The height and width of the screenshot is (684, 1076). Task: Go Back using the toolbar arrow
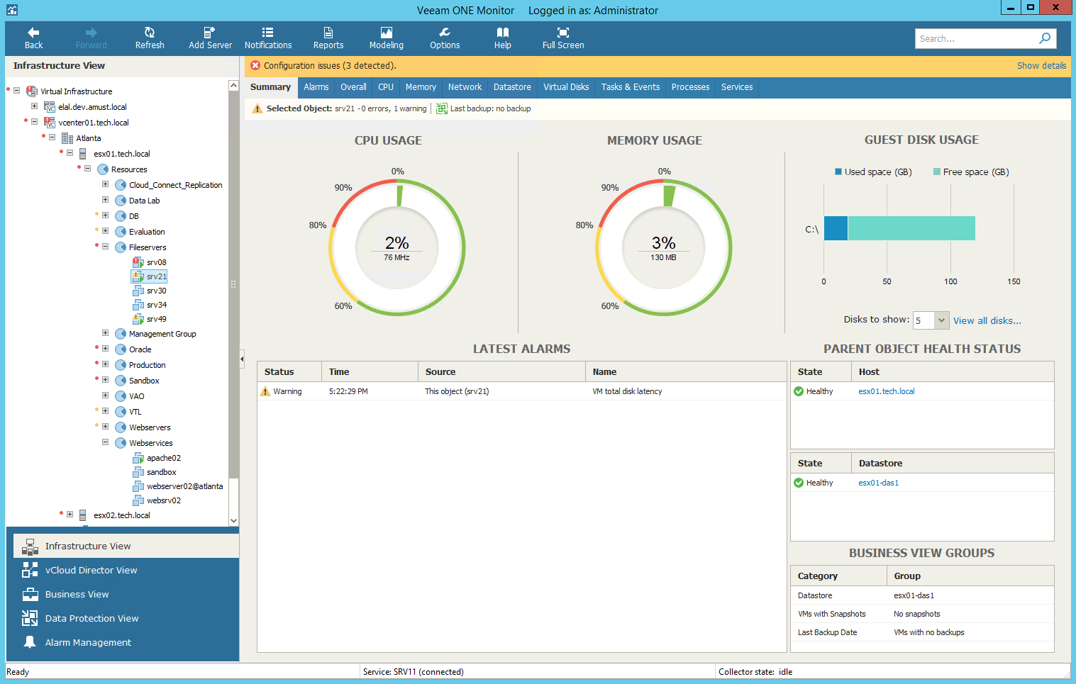pyautogui.click(x=33, y=38)
